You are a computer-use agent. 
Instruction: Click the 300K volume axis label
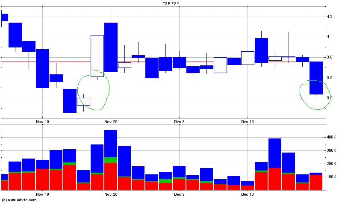(x=332, y=150)
